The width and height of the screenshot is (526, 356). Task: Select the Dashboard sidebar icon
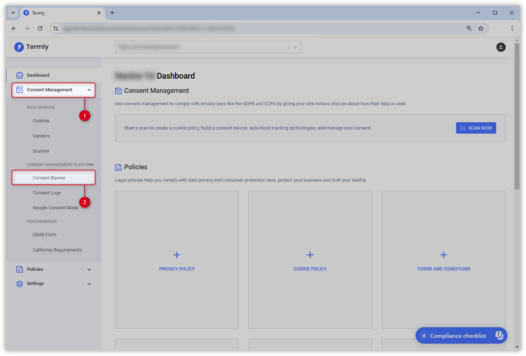pos(19,75)
